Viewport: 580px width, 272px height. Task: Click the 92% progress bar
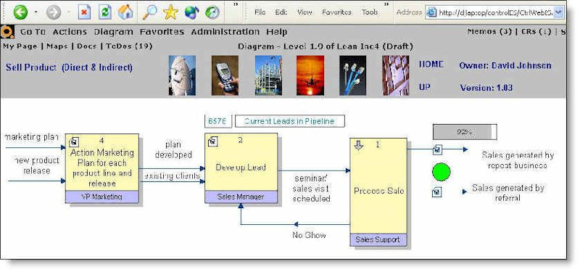(465, 132)
